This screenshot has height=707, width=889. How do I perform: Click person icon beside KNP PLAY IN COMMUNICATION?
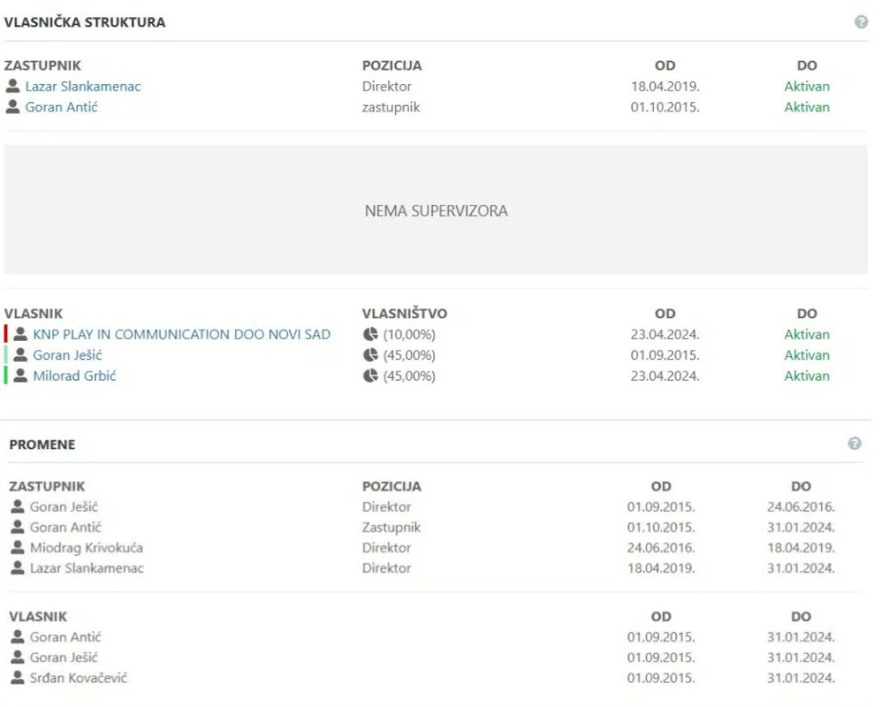point(21,335)
